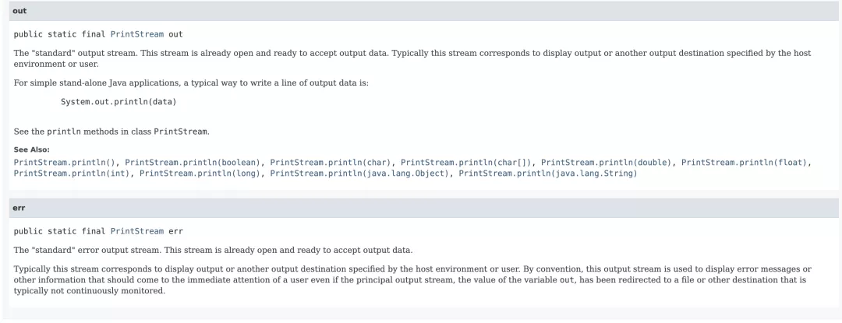The height and width of the screenshot is (323, 842).
Task: Click "public static final" text before err
Action: click(60, 231)
